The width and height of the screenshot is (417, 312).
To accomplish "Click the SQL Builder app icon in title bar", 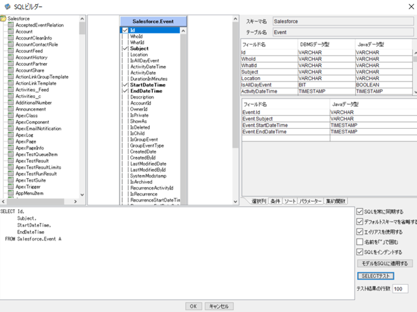I will point(8,6).
